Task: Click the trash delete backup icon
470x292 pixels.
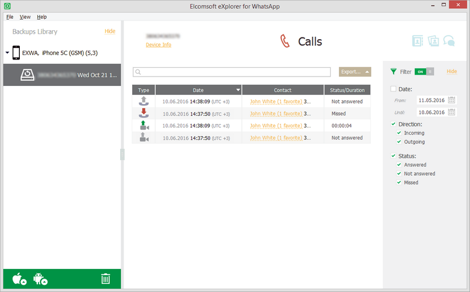Action: pyautogui.click(x=105, y=279)
